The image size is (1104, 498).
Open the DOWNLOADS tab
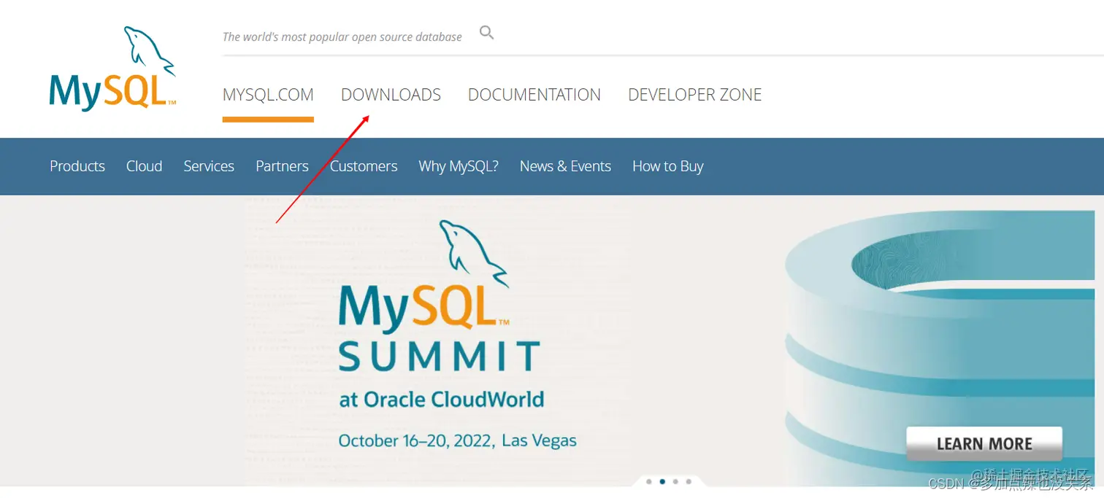click(391, 95)
